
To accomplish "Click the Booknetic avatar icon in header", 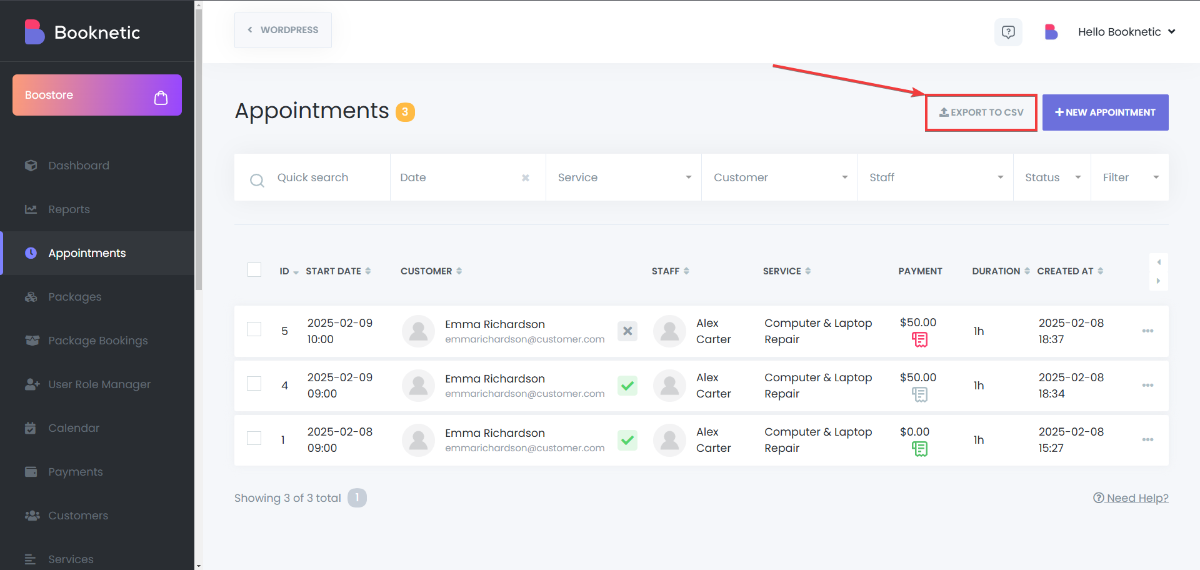I will coord(1051,32).
